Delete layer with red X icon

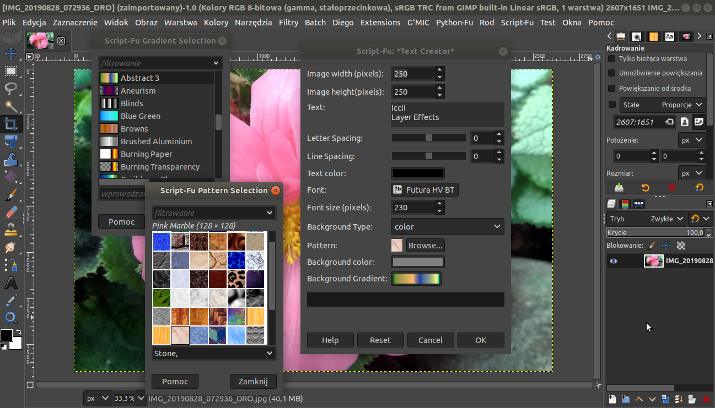point(706,399)
